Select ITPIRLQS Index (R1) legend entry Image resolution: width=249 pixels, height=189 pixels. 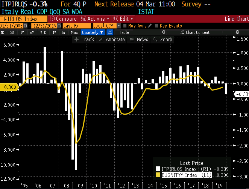pos(187,169)
